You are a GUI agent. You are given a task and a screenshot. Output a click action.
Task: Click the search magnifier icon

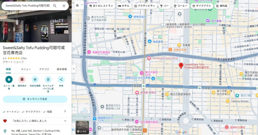click(55, 6)
